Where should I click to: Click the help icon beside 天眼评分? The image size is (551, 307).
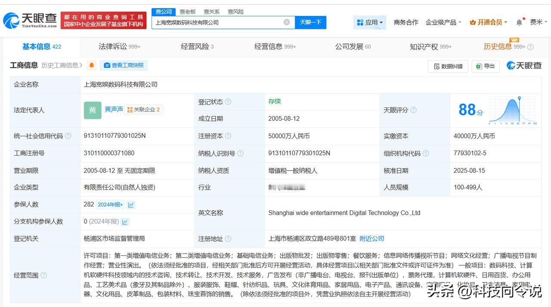tap(413, 110)
